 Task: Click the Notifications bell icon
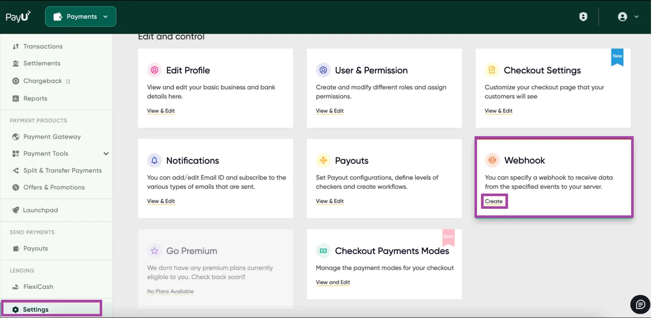click(154, 161)
